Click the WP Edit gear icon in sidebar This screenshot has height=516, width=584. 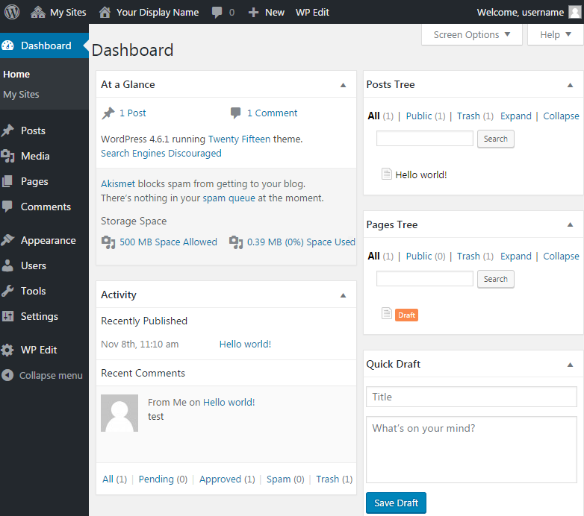(7, 350)
